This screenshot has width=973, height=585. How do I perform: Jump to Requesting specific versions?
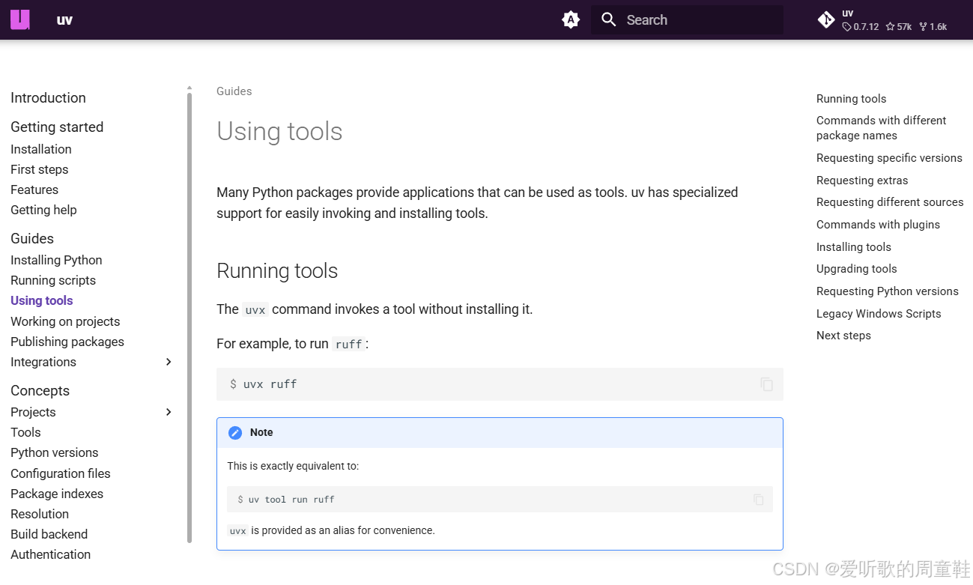point(889,158)
